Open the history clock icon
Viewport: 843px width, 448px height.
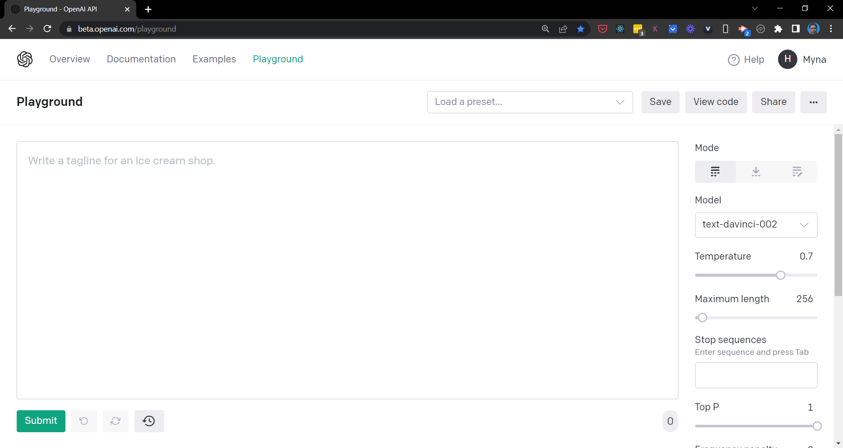pos(149,421)
